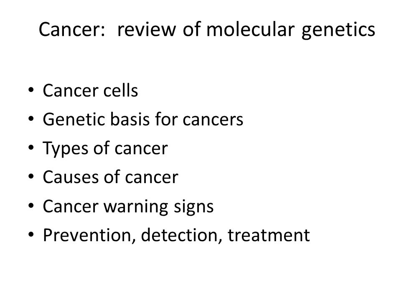Select the 'Genetic basis for cancers' line

(x=143, y=120)
